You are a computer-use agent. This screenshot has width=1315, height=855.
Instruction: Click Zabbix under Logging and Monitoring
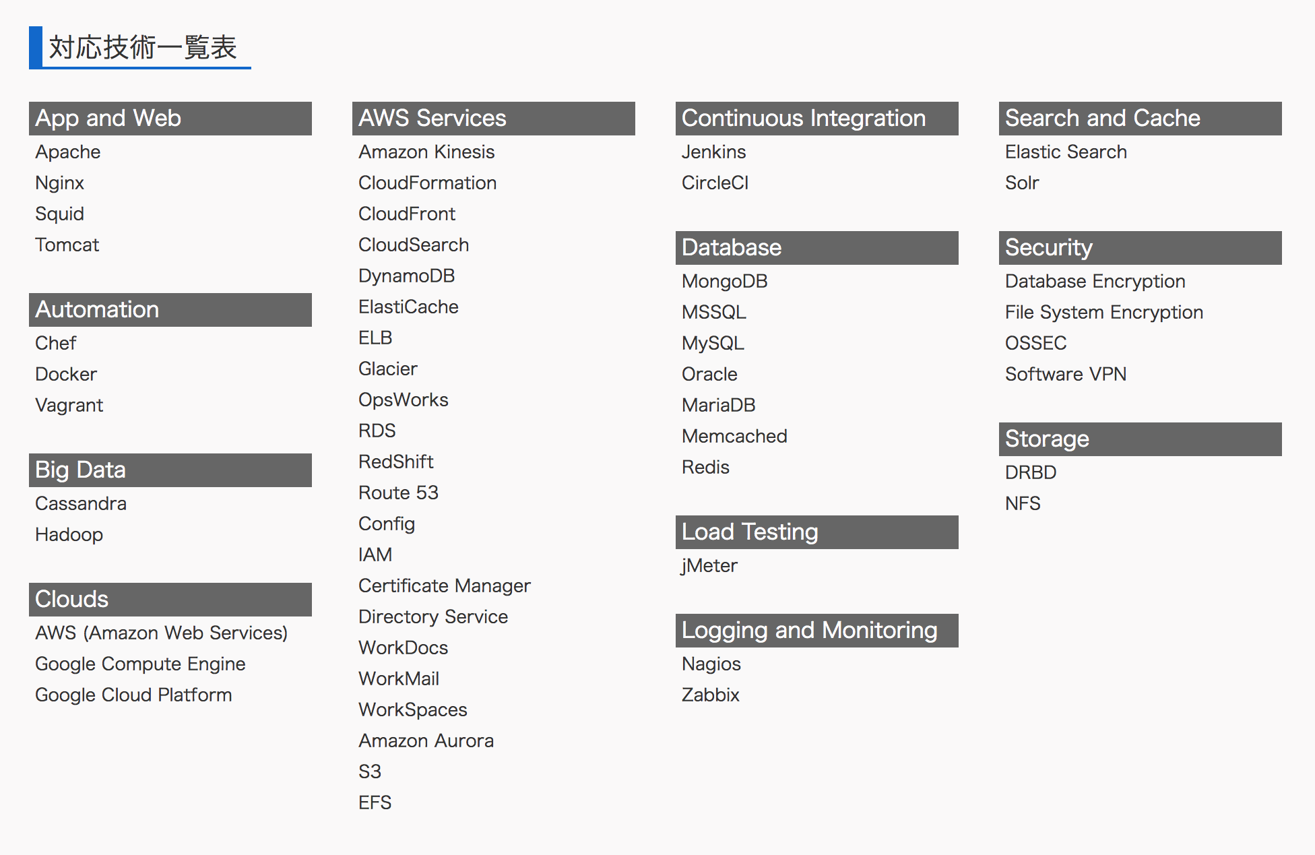(x=710, y=695)
